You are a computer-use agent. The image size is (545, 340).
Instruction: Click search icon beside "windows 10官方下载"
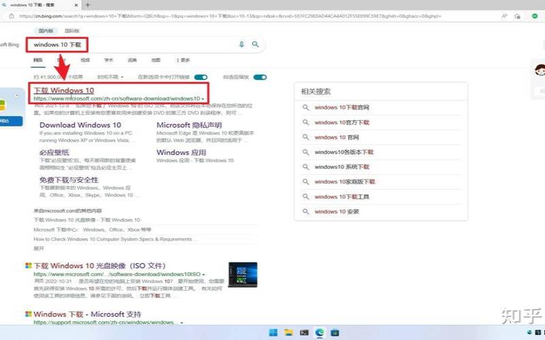(305, 122)
